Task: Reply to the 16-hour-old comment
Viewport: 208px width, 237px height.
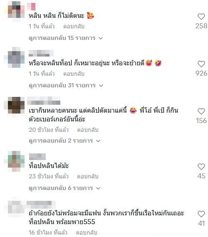Action: tap(87, 232)
